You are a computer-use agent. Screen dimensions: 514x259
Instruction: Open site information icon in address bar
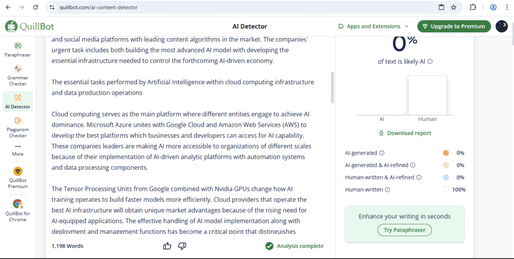[x=52, y=7]
